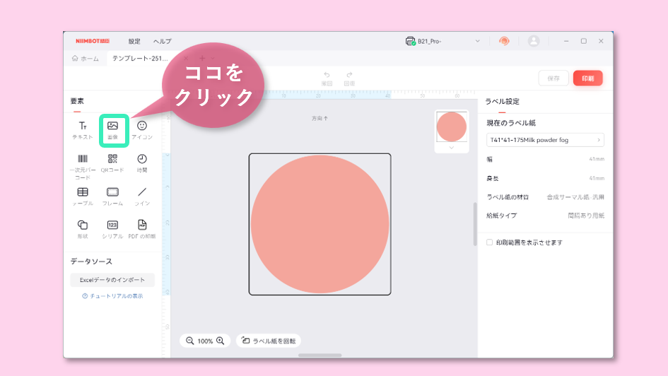Open the T41*41-175Milk powder fog paper selector

(x=545, y=140)
